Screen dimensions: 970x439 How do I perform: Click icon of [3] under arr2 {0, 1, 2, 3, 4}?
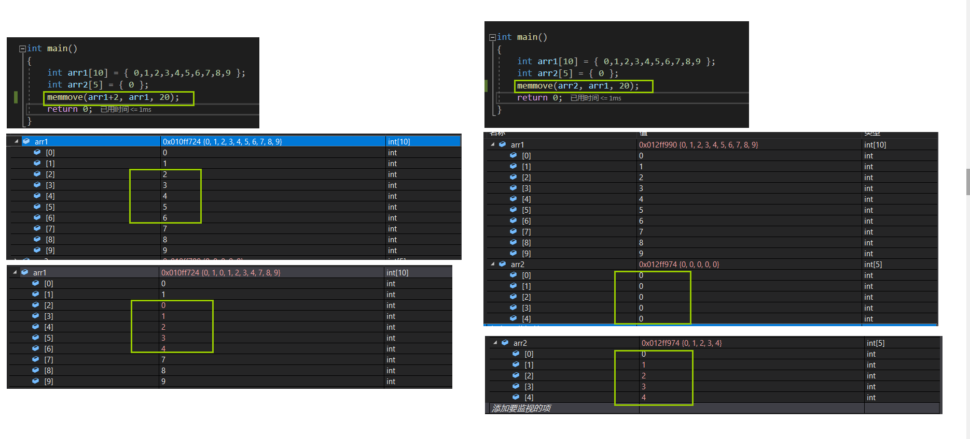click(x=516, y=386)
